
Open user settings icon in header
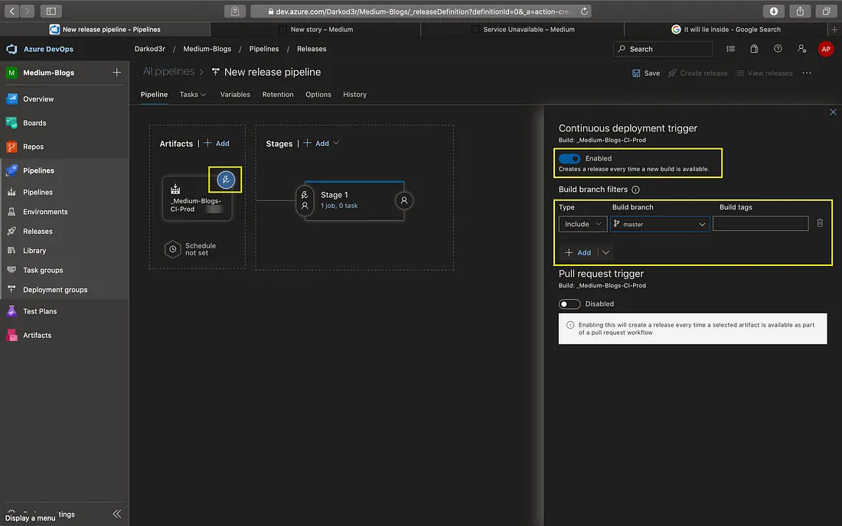(x=801, y=49)
